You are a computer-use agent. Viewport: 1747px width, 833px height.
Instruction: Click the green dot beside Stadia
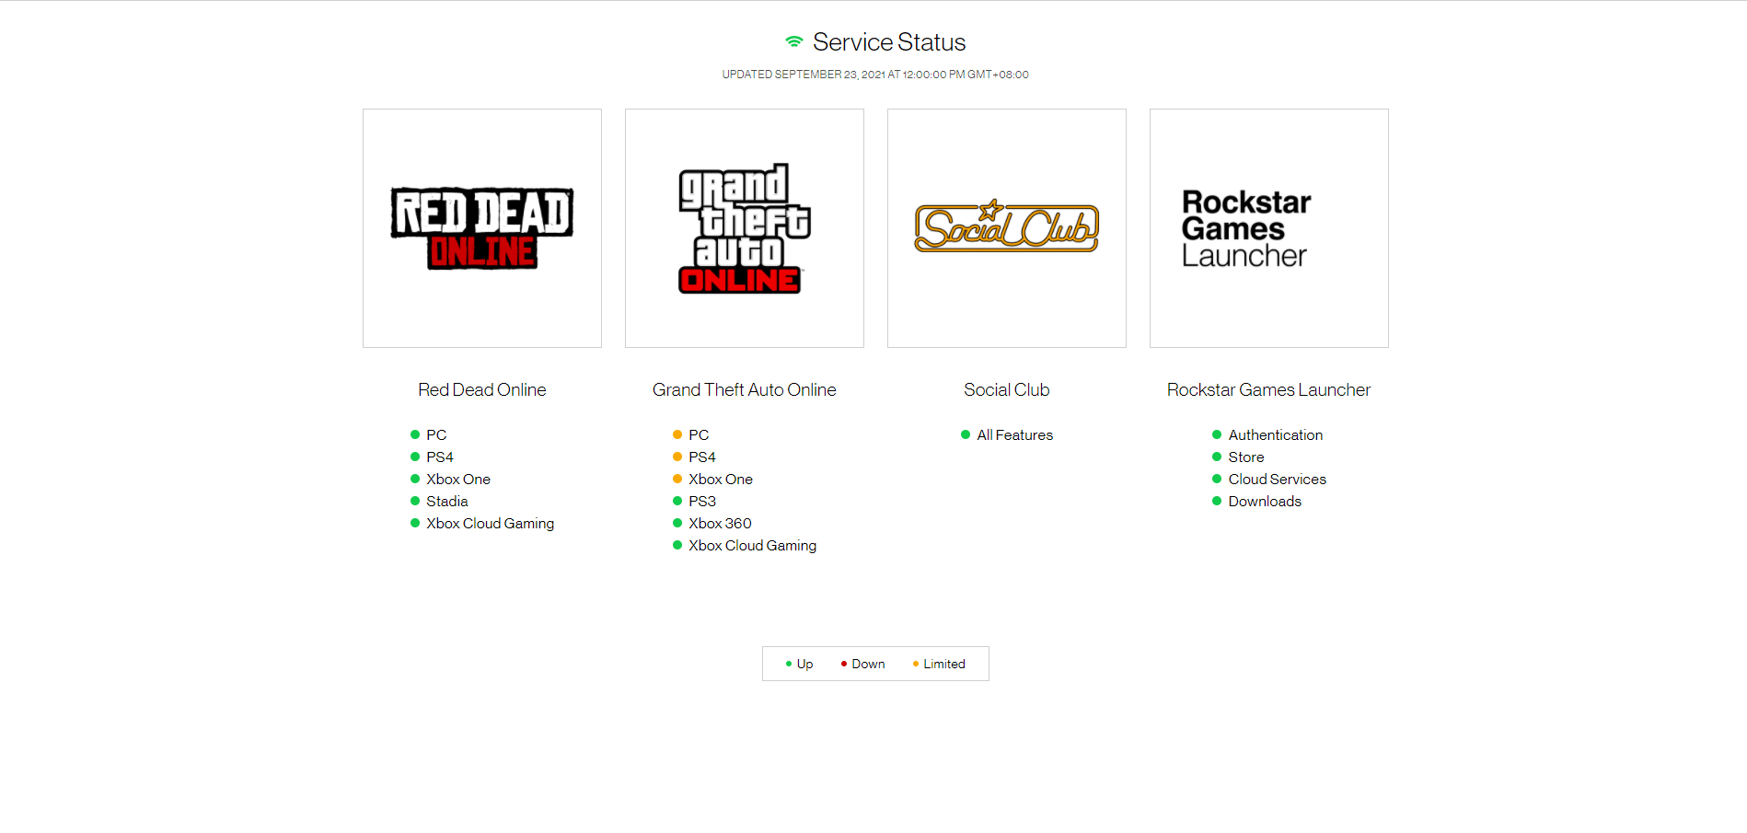pos(415,501)
